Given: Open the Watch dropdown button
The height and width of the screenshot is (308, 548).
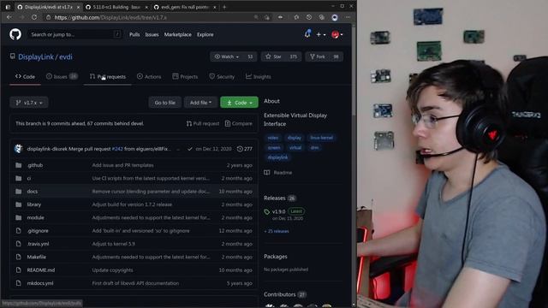Looking at the screenshot, I should point(227,56).
